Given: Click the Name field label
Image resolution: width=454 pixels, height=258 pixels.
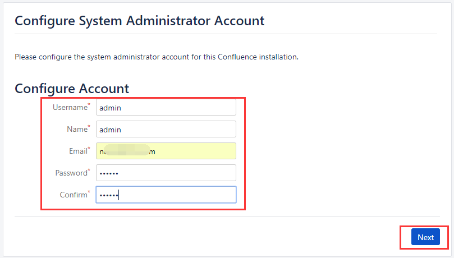Looking at the screenshot, I should pos(77,129).
